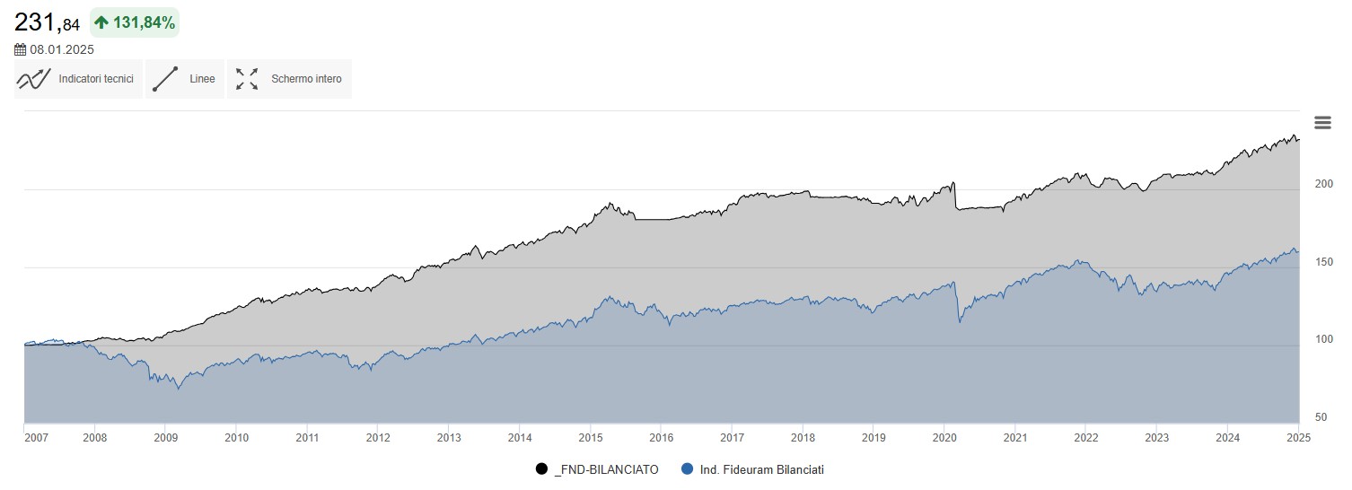
Task: Open the Indicatori tecnici text button
Action: (x=96, y=79)
